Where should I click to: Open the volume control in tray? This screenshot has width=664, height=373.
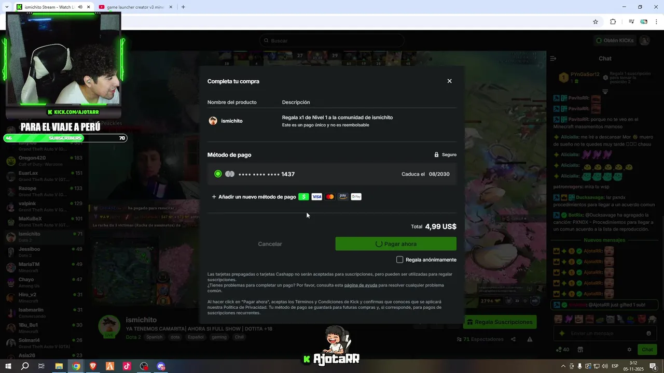click(604, 366)
